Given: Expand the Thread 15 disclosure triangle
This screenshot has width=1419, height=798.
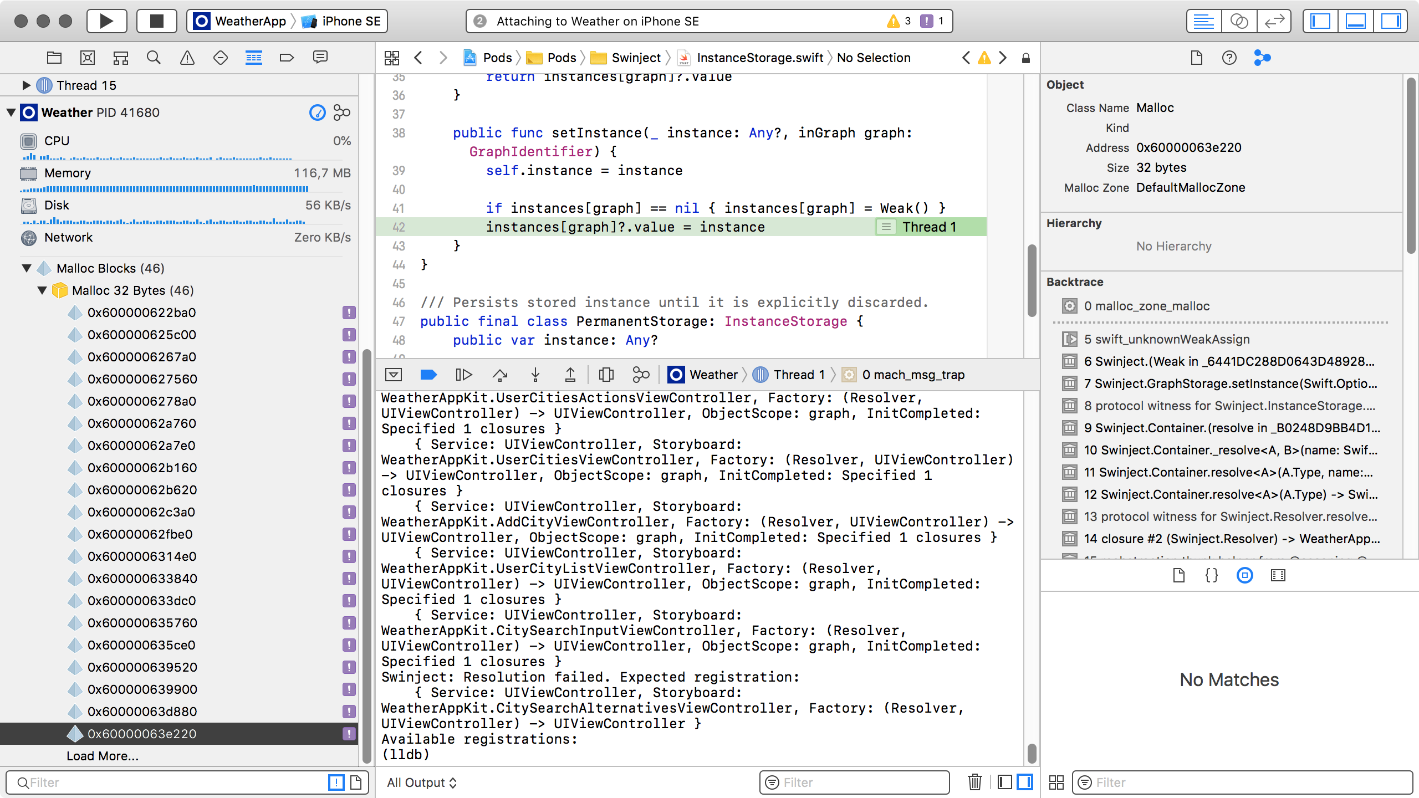Looking at the screenshot, I should point(26,85).
